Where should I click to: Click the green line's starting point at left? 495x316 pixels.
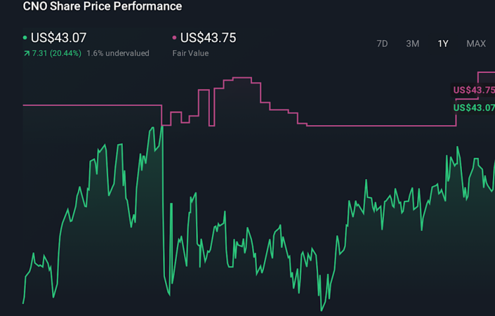coord(23,303)
